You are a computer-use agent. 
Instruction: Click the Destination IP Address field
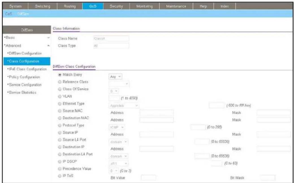pos(157,149)
